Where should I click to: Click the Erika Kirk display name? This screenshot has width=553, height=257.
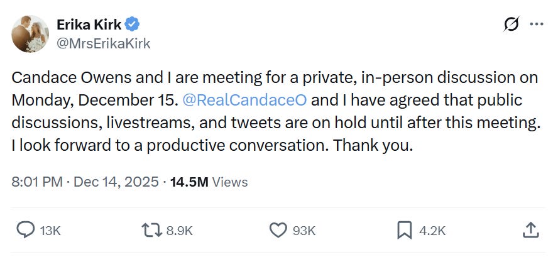point(90,25)
